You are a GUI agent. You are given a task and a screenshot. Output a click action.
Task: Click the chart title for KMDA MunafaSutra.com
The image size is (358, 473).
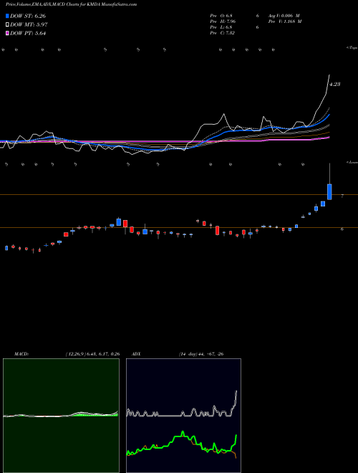71,4
